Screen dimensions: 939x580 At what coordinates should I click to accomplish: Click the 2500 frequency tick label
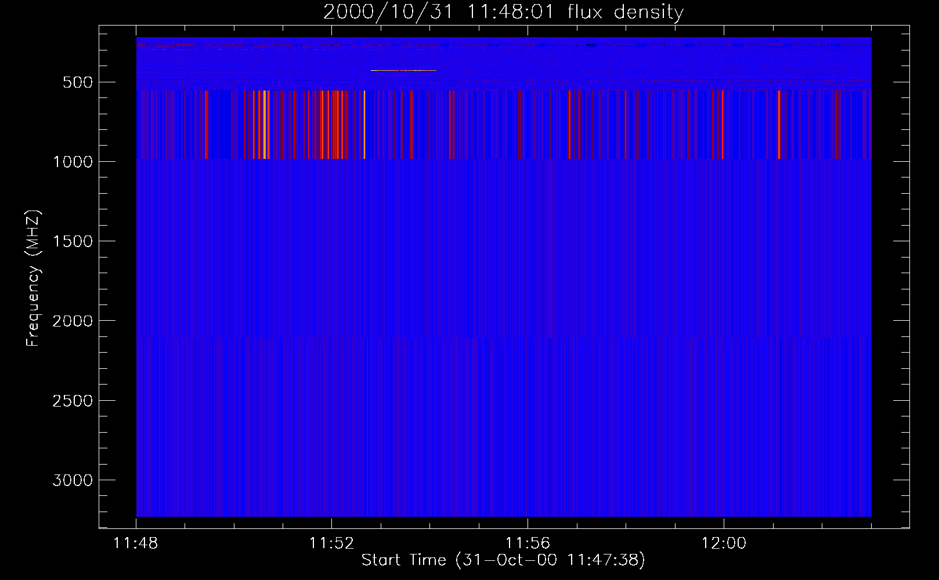click(x=73, y=401)
